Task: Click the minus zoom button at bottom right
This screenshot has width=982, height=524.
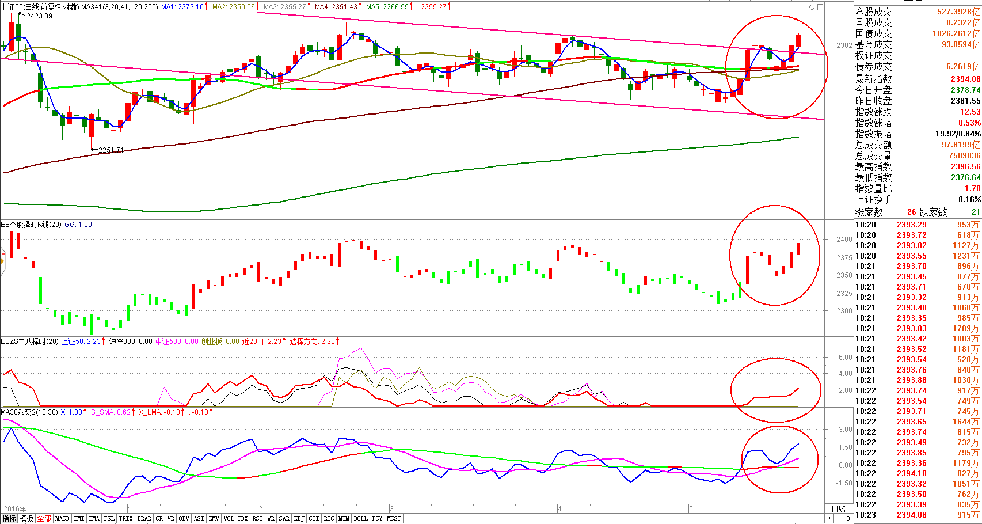Action: click(x=839, y=518)
